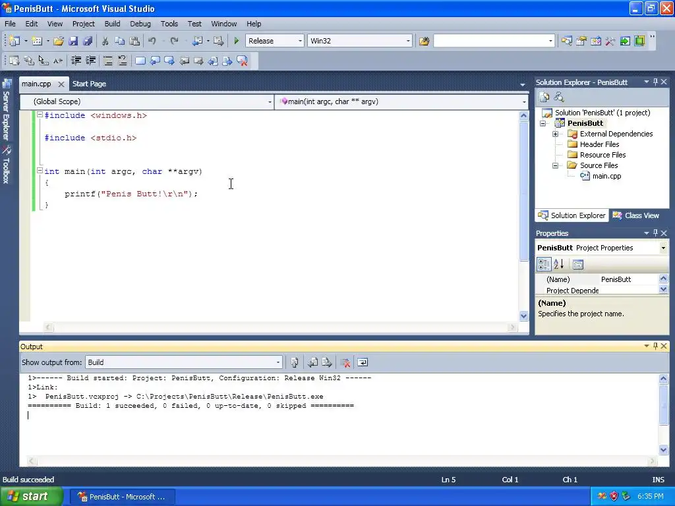Viewport: 675px width, 506px height.
Task: Open the Debug menu
Action: (x=140, y=24)
